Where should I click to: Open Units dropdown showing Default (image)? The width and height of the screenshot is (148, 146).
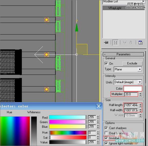tap(140, 82)
